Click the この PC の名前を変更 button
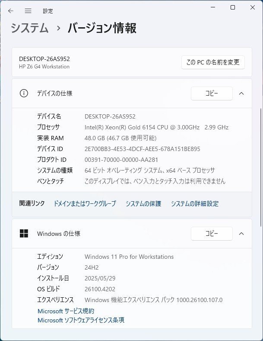Image resolution: width=263 pixels, height=341 pixels. pos(213,62)
